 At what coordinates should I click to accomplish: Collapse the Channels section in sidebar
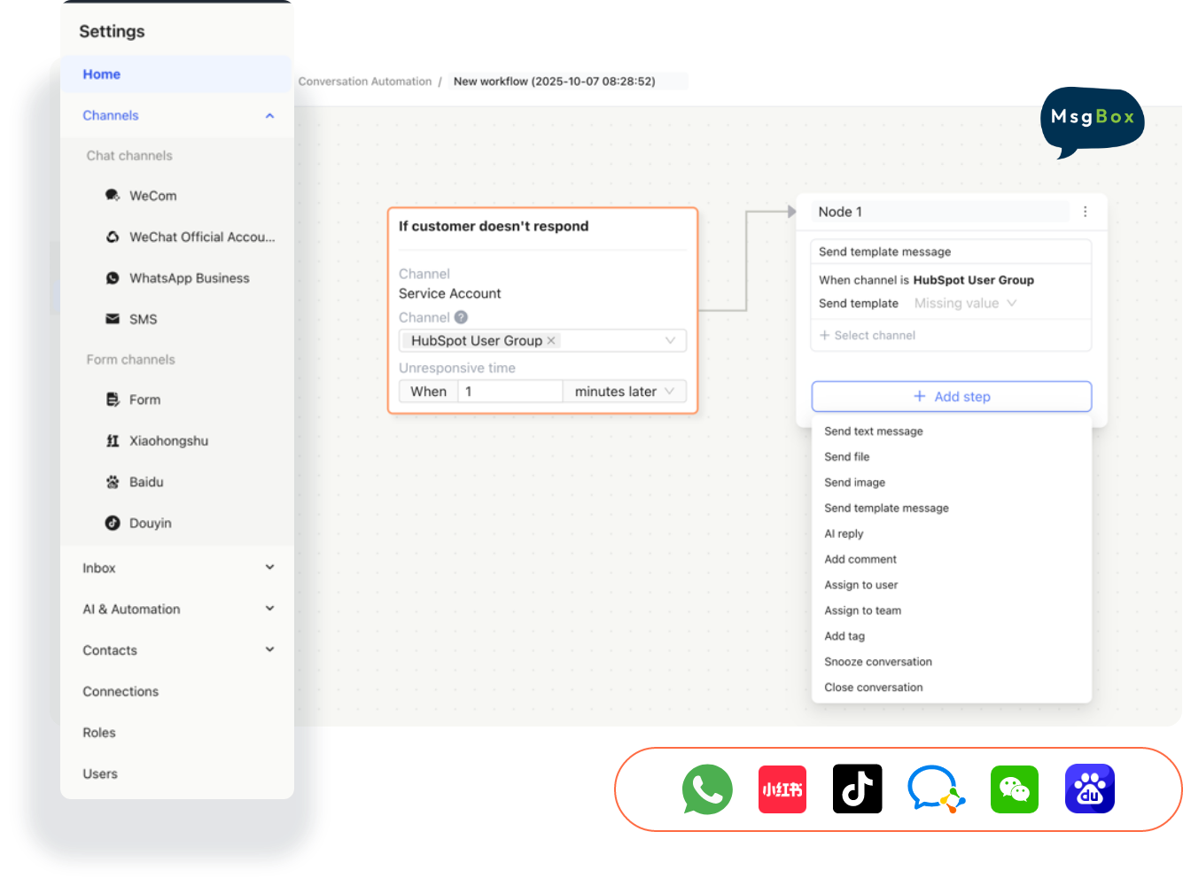[269, 116]
